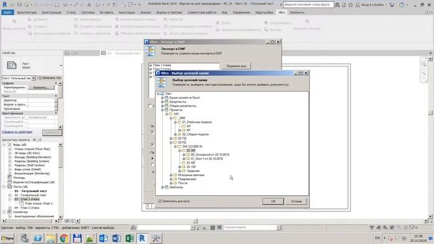Viewport: 434px width, 244px height.
Task: Collapse '01_Рабочие модели' folder
Action: tap(175, 122)
